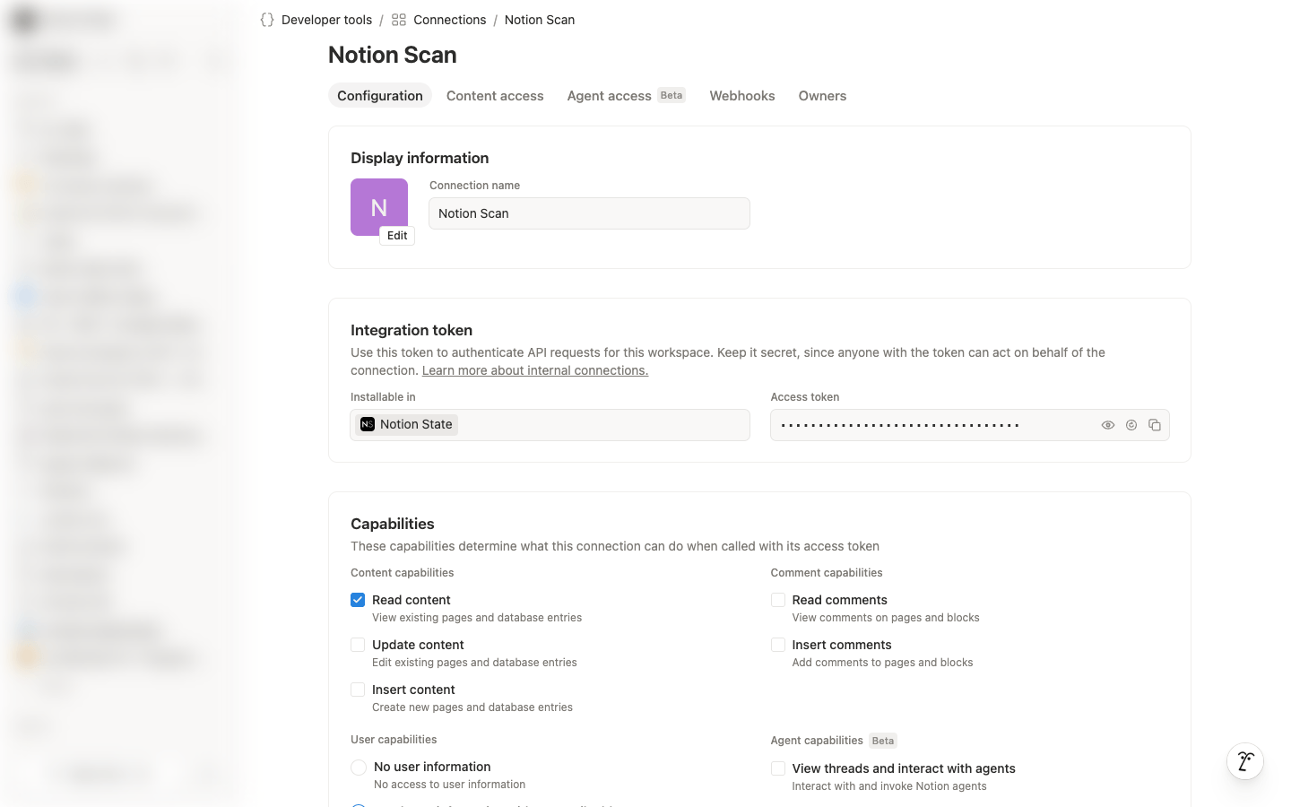
Task: Click the masked Access token field
Action: (x=970, y=425)
